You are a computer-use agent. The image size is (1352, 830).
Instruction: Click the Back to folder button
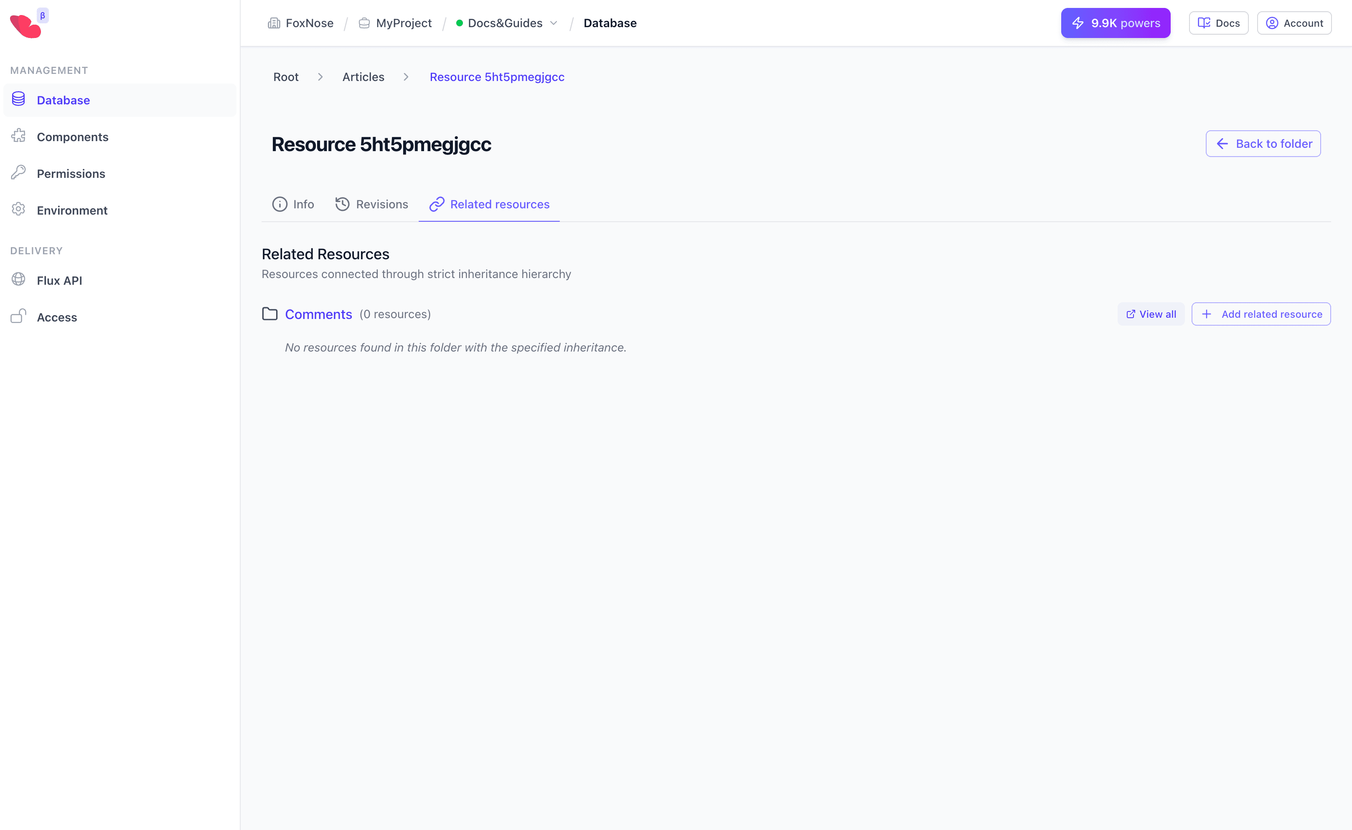[1263, 143]
